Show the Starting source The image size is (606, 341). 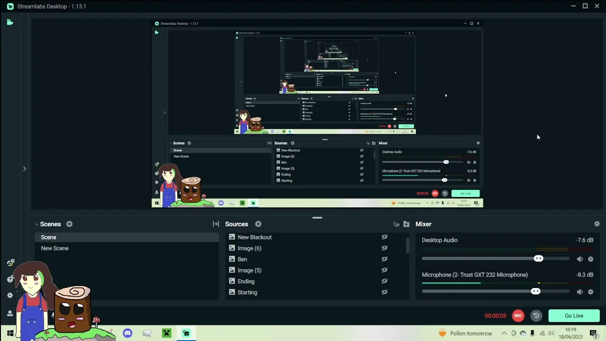[x=384, y=292]
